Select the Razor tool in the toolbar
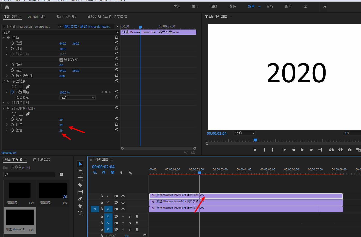Viewport: 361px width, 237px height. click(80, 185)
